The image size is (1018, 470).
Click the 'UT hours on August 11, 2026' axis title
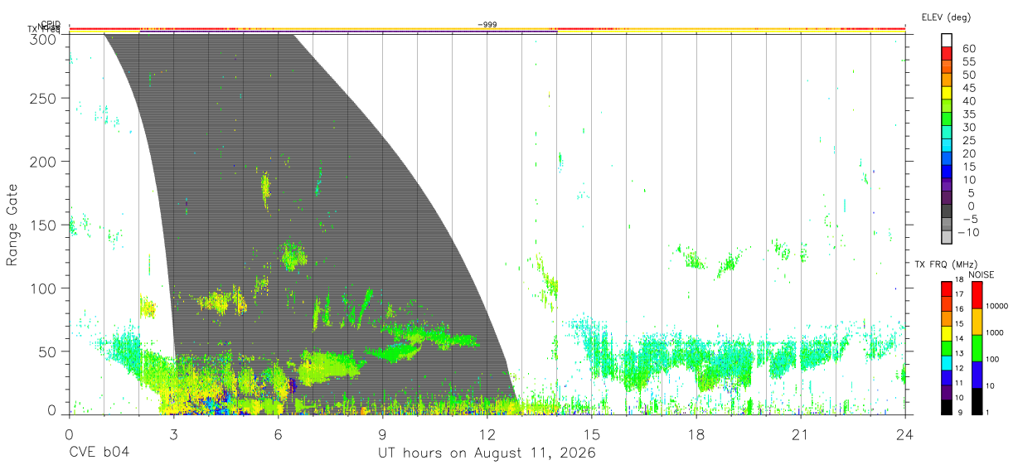tap(487, 453)
